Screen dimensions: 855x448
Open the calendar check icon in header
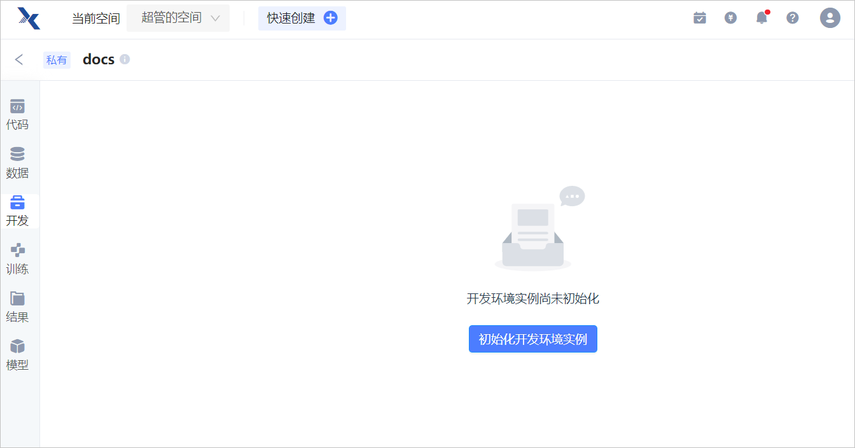click(700, 18)
